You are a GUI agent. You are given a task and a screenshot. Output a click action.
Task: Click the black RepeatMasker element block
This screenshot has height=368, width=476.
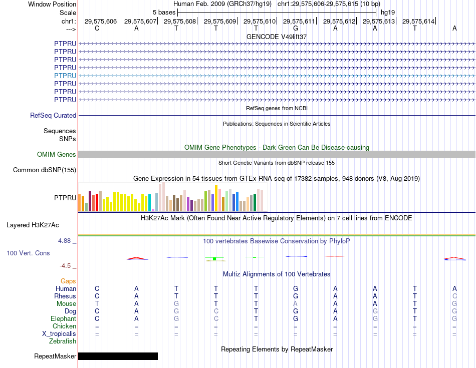[118, 356]
